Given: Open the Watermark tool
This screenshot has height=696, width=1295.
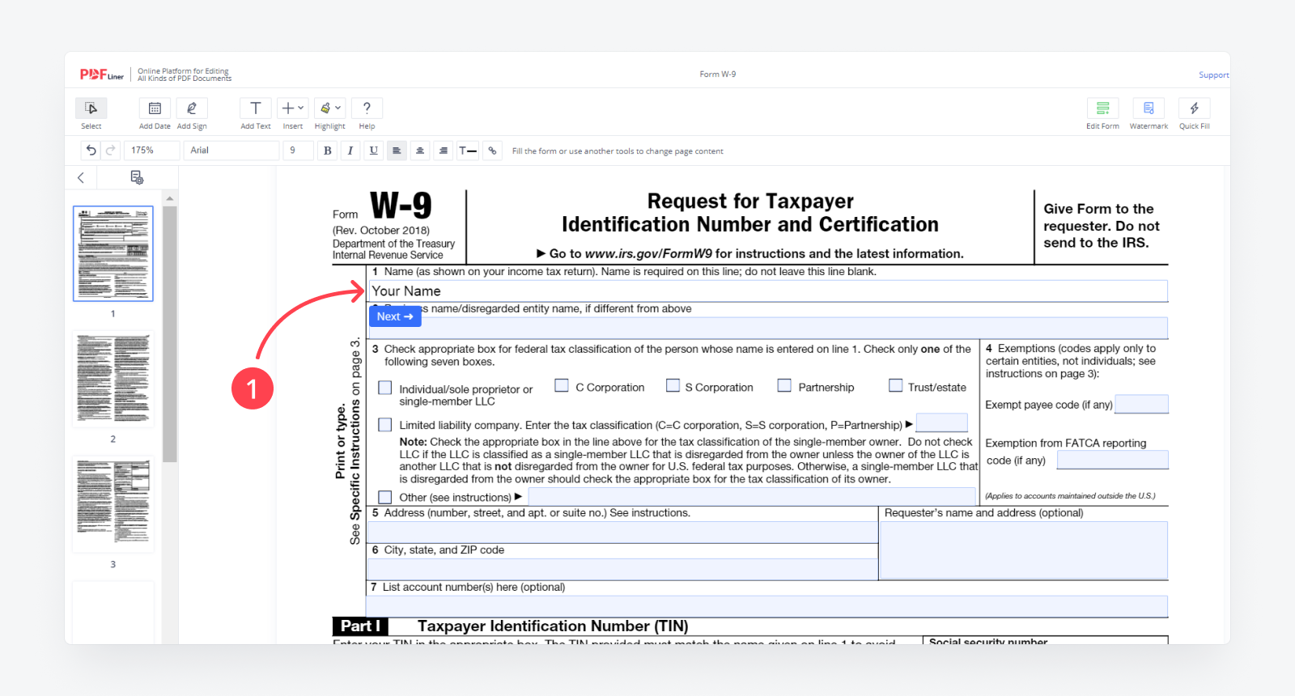Looking at the screenshot, I should 1149,108.
